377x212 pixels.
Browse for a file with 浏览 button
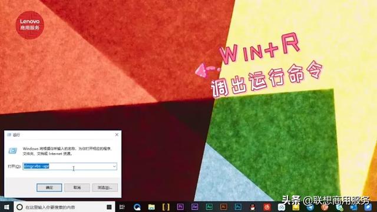click(105, 187)
